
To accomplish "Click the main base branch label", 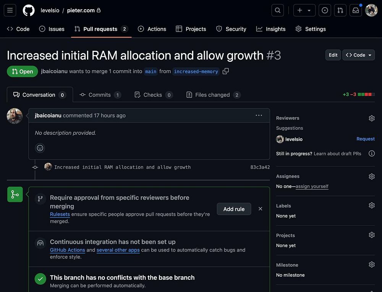I will click(x=151, y=71).
